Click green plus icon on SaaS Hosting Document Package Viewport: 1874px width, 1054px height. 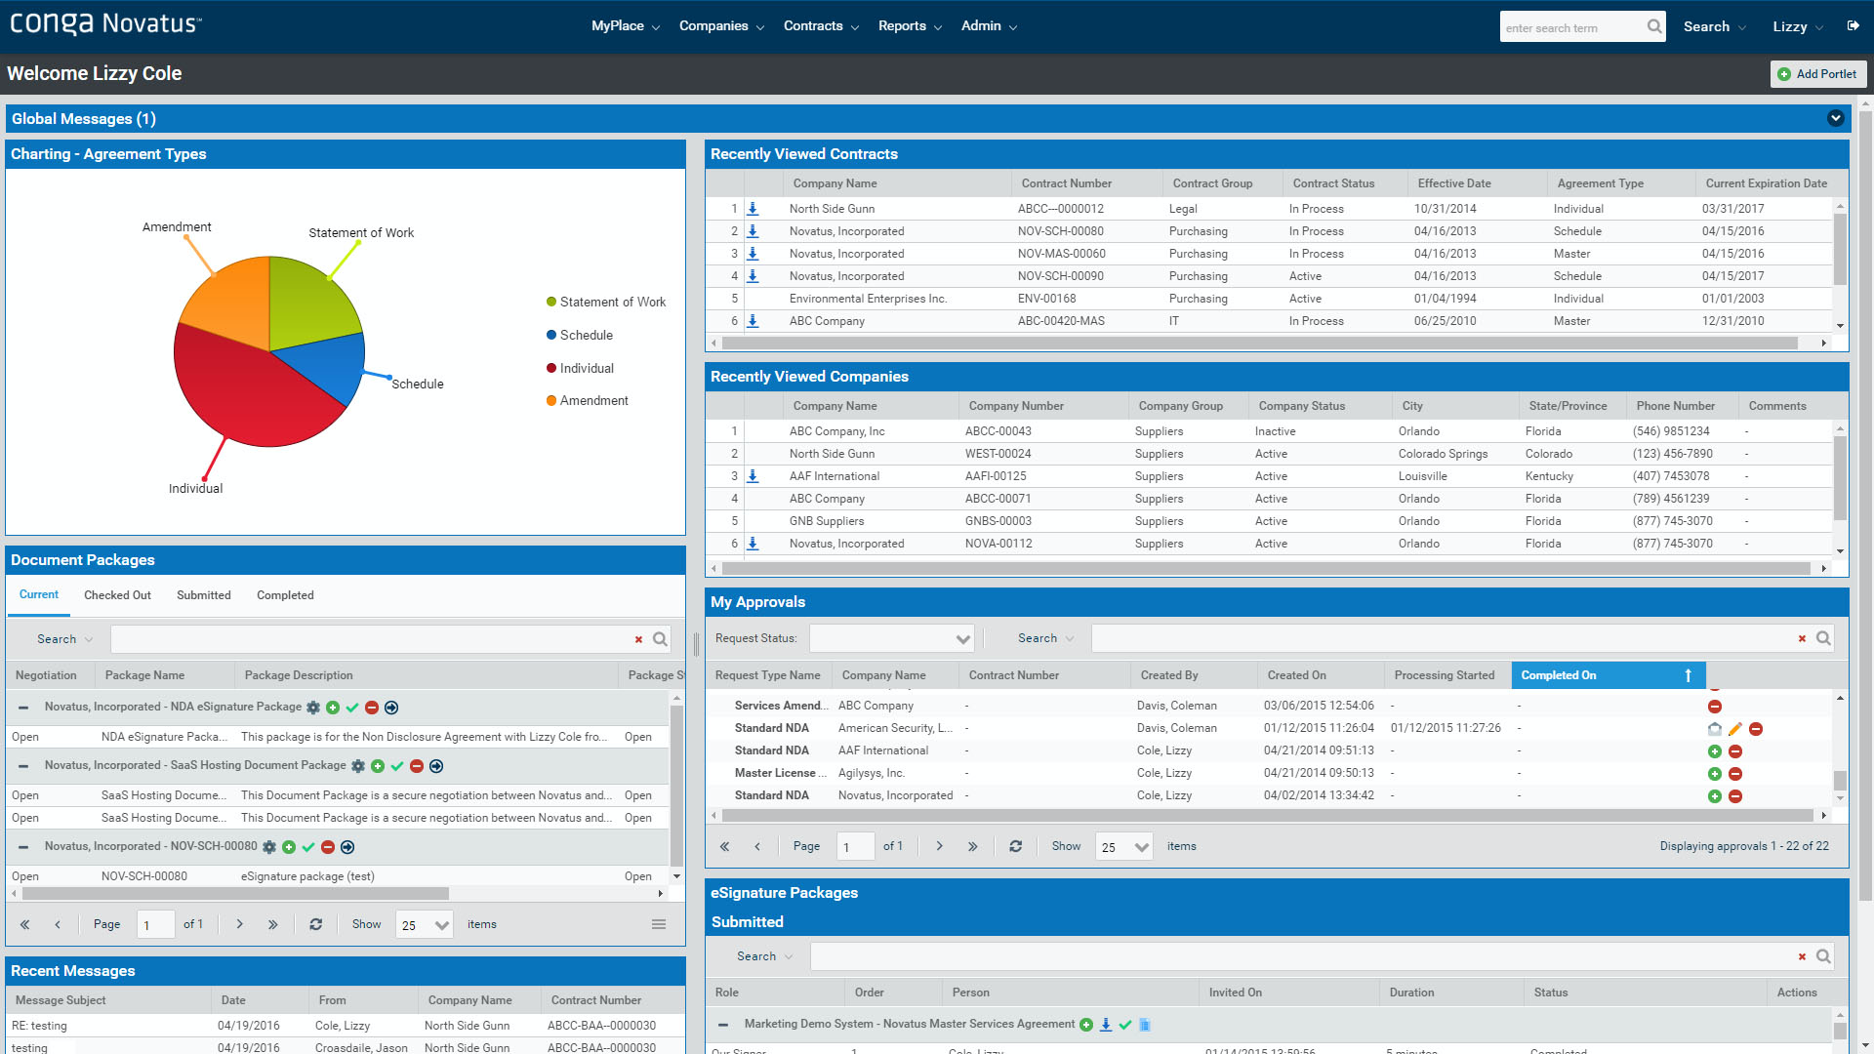pyautogui.click(x=378, y=766)
